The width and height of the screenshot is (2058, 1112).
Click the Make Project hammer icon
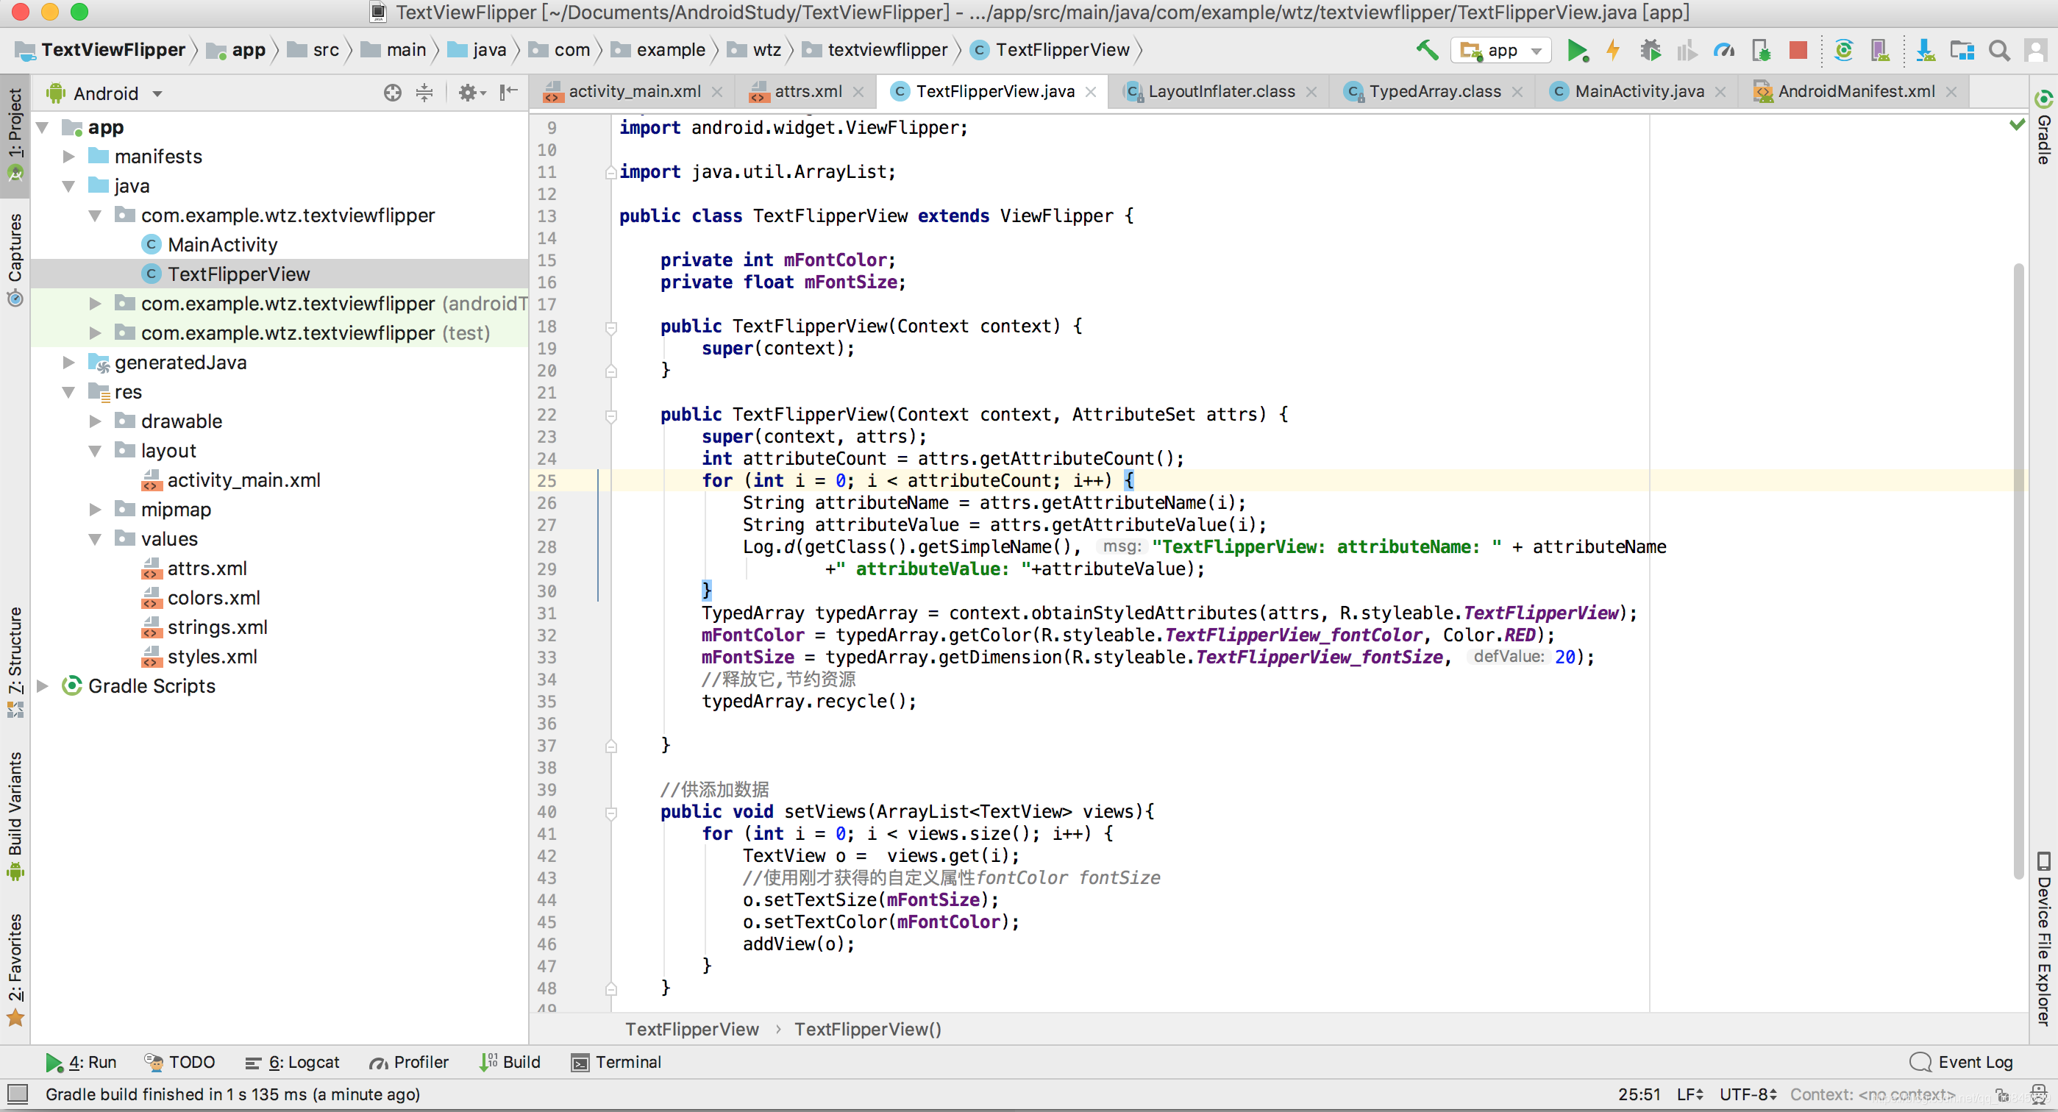point(1427,49)
